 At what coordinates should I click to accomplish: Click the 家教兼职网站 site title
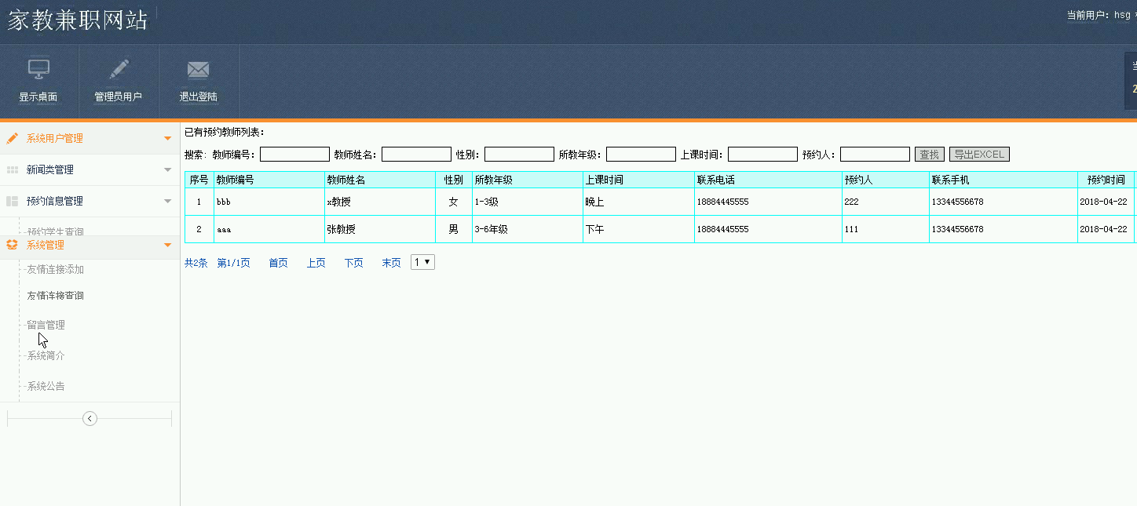(x=78, y=20)
